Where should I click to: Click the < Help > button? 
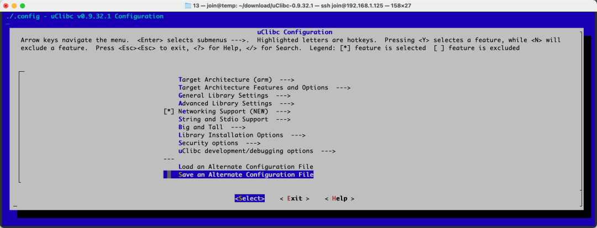[x=339, y=199]
